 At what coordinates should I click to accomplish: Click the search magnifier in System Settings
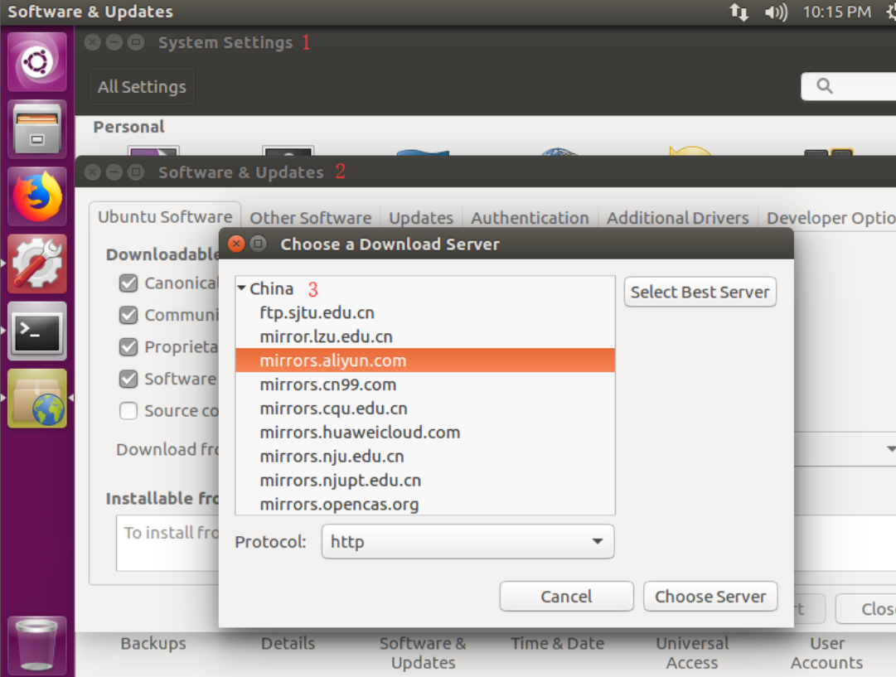tap(824, 86)
